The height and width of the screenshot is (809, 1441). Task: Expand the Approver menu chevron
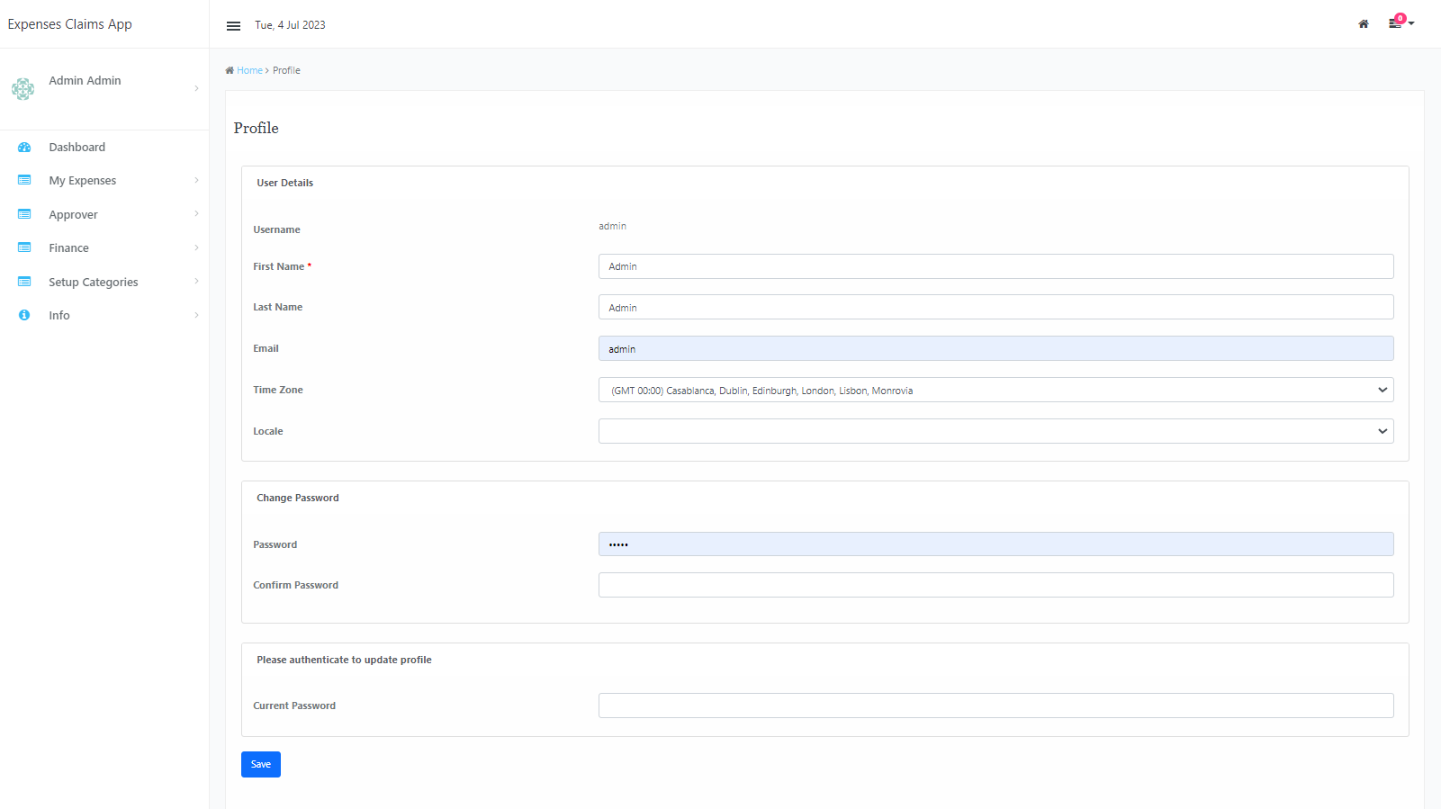[196, 214]
